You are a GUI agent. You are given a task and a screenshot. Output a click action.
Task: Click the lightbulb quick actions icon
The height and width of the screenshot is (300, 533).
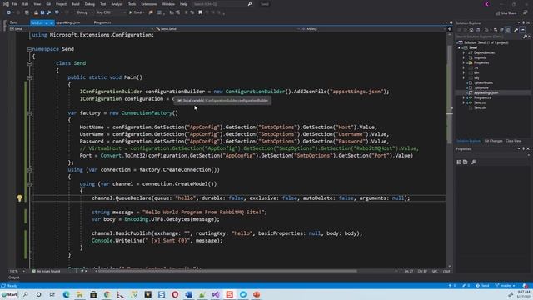[x=20, y=198]
